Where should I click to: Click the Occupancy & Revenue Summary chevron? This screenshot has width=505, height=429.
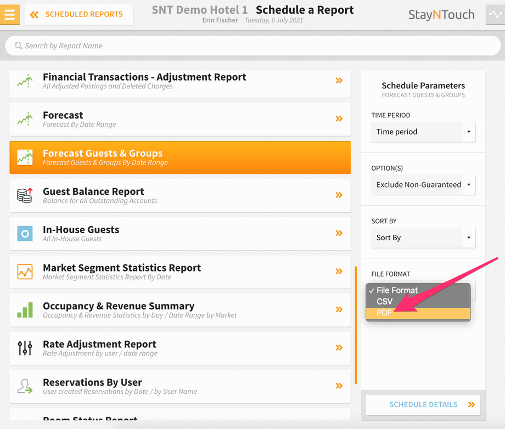[x=339, y=309]
